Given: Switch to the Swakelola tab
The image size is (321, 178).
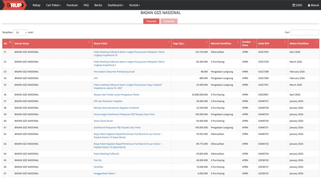Looking at the screenshot, I should (x=169, y=21).
